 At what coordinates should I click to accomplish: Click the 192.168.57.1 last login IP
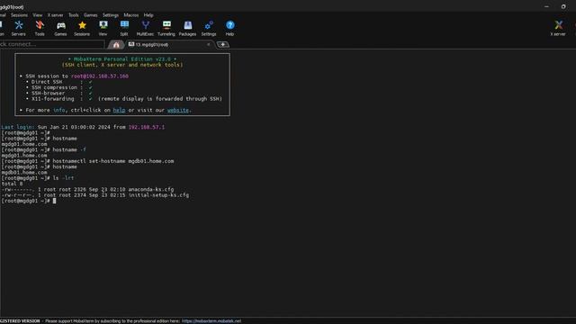pyautogui.click(x=147, y=127)
